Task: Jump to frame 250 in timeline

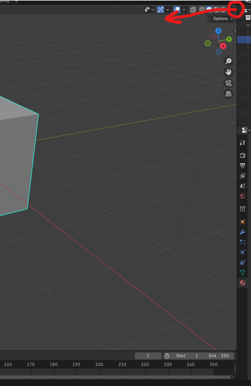Action: coord(214,364)
